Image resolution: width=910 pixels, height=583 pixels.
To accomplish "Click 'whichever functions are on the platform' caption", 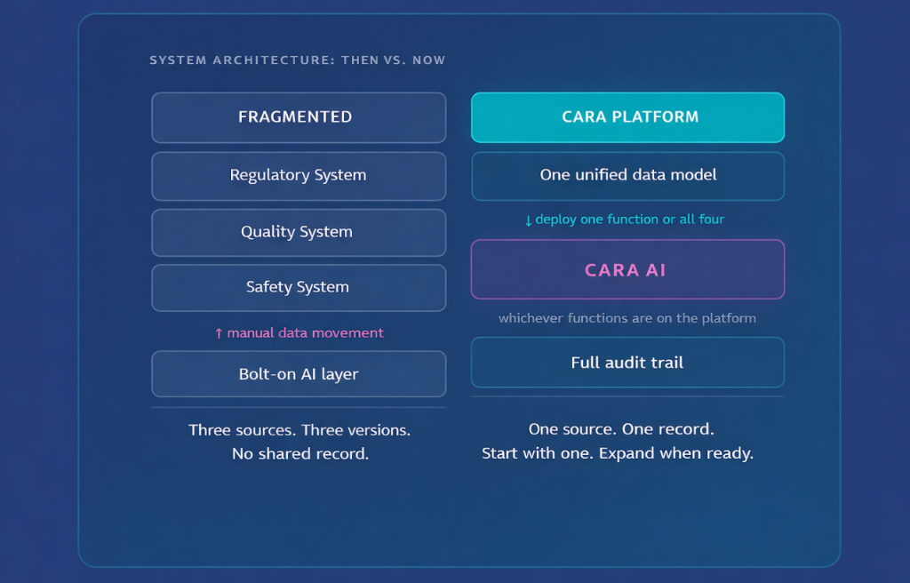I will pyautogui.click(x=627, y=318).
